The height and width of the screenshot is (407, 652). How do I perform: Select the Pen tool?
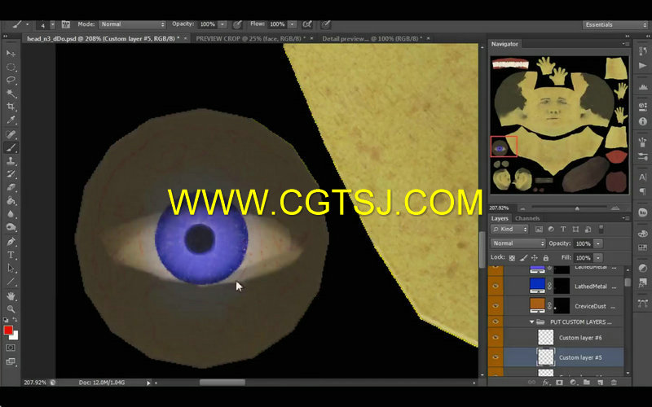click(11, 241)
